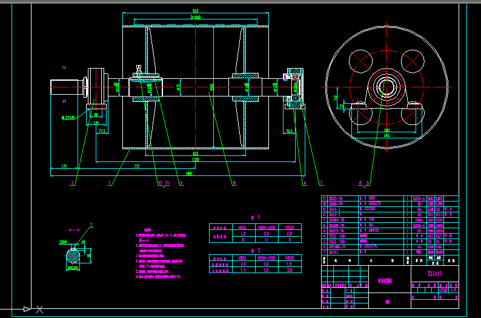Select balloon number 2 near section A-A

(x=91, y=225)
